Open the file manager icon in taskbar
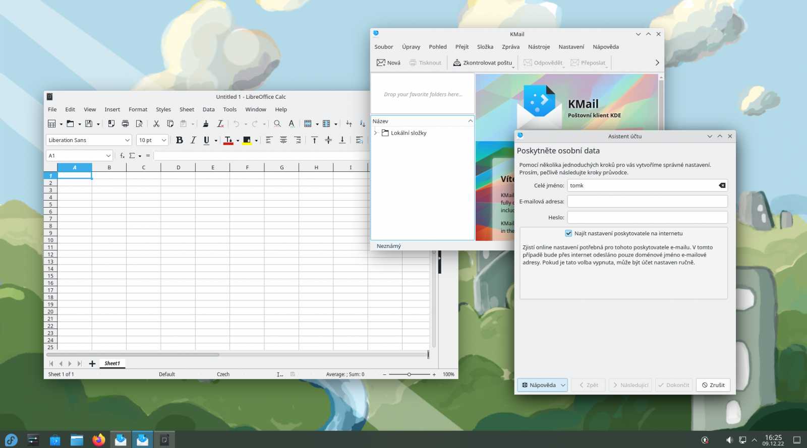The image size is (807, 448). tap(77, 439)
